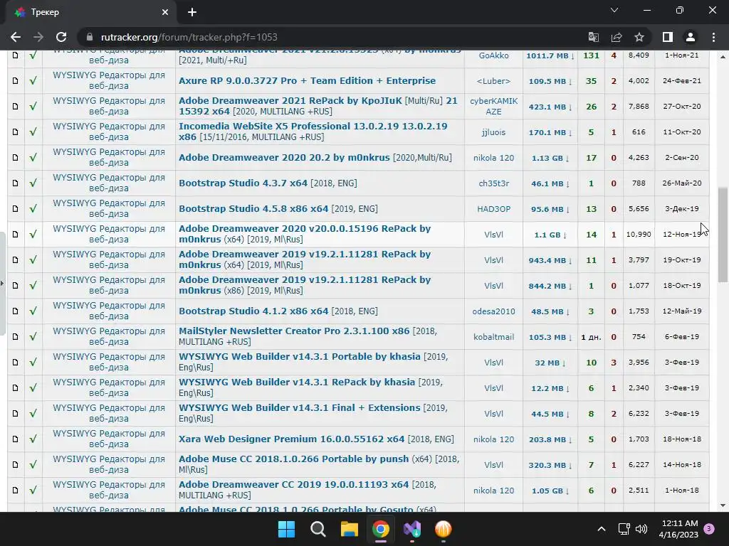Download the 423.1 MB torrent file
The image size is (729, 546).
[550, 107]
